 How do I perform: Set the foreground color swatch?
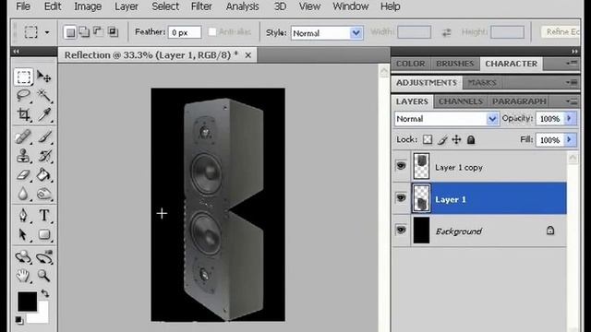27,302
